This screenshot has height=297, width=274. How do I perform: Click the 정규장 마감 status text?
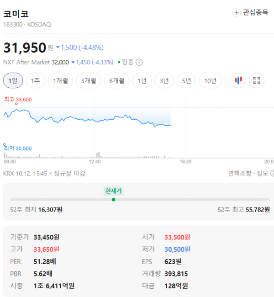[69, 173]
